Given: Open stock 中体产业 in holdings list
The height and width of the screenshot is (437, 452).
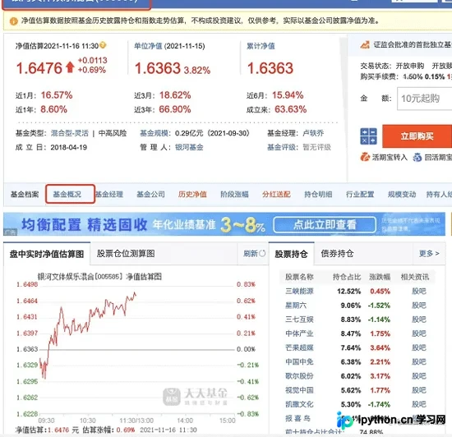Looking at the screenshot, I should tap(299, 333).
